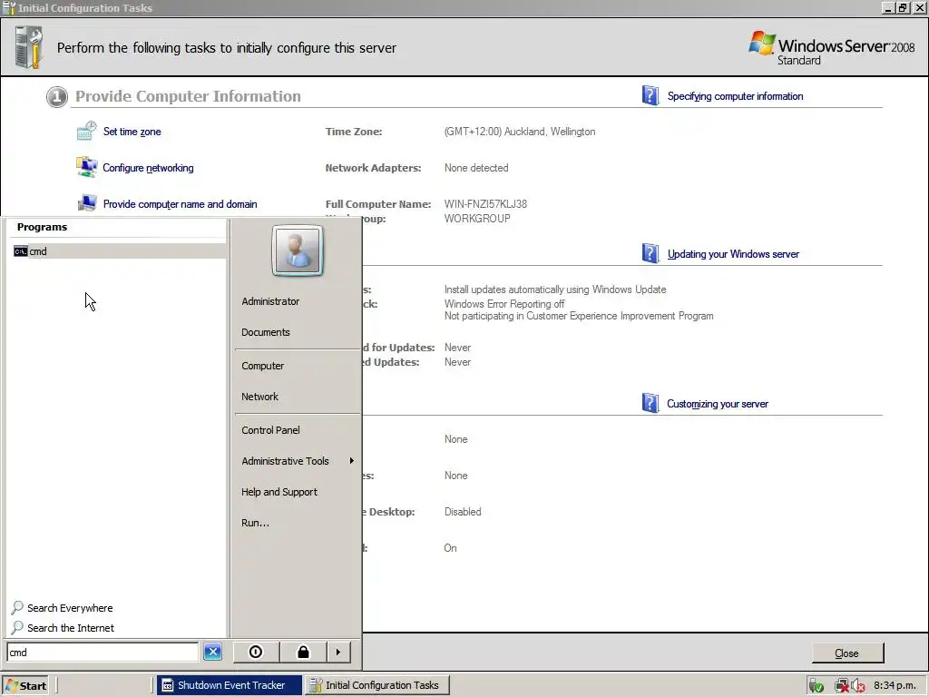Click the Configure networking icon
The width and height of the screenshot is (929, 697).
coord(86,167)
